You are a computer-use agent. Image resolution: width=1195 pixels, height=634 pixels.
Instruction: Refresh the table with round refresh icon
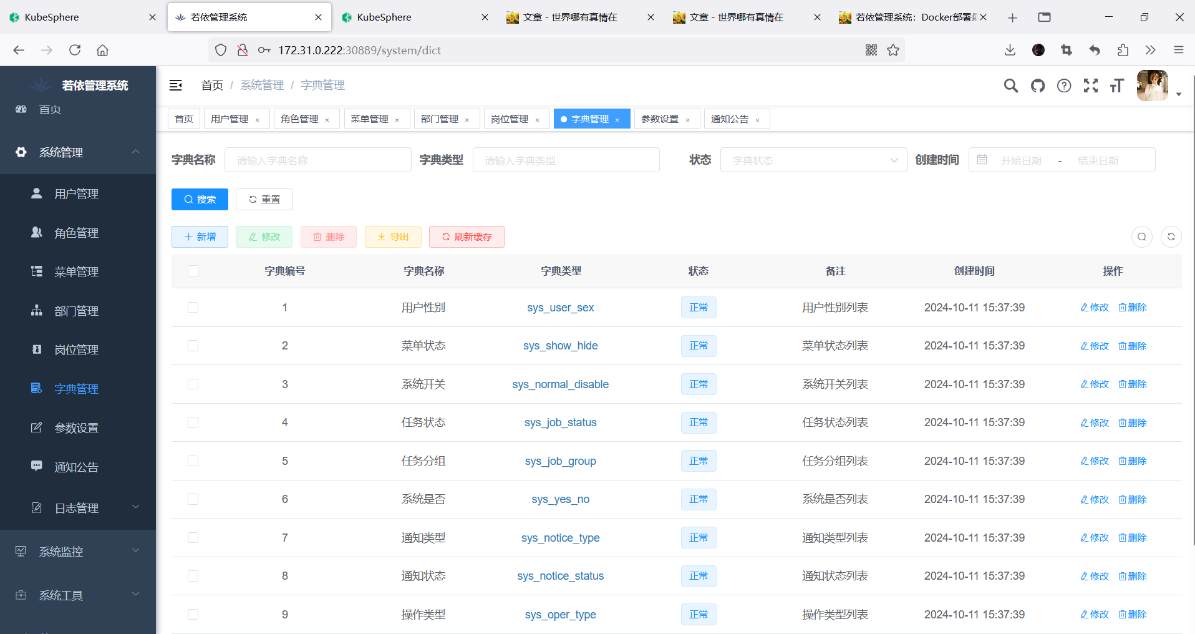[x=1171, y=237]
